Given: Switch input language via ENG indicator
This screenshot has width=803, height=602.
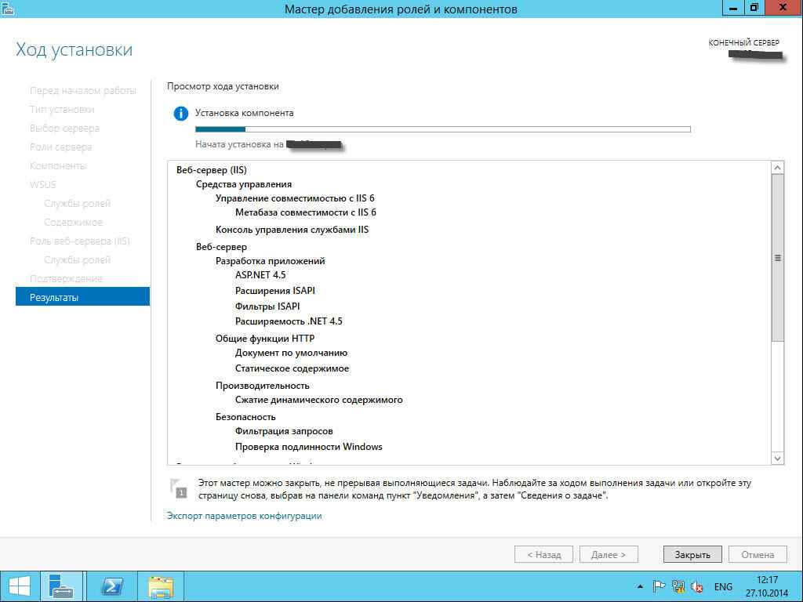Looking at the screenshot, I should click(723, 587).
